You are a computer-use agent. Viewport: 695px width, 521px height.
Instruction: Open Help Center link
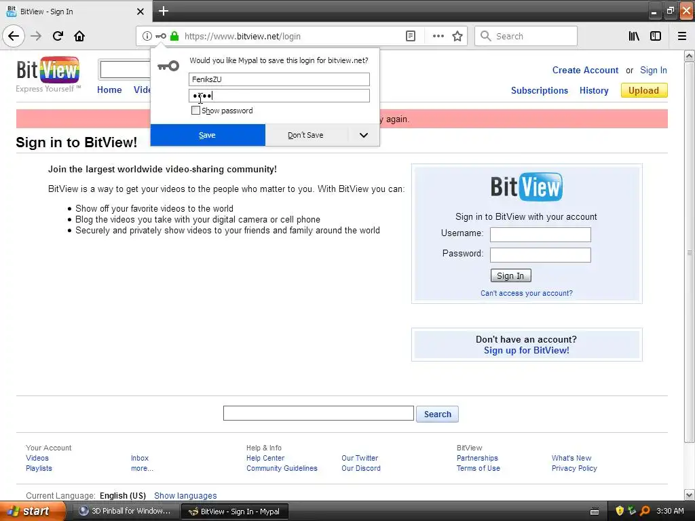(x=265, y=458)
